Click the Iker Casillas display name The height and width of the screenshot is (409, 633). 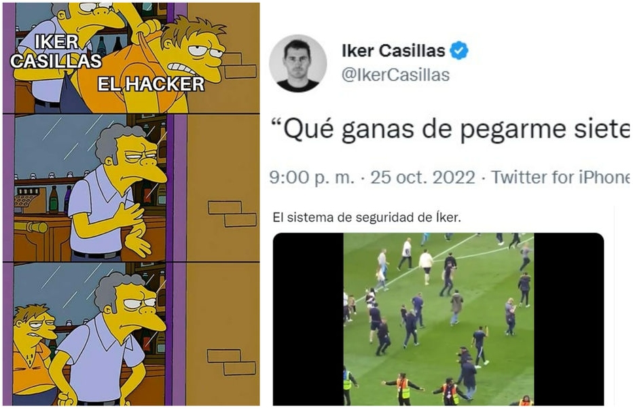click(393, 51)
